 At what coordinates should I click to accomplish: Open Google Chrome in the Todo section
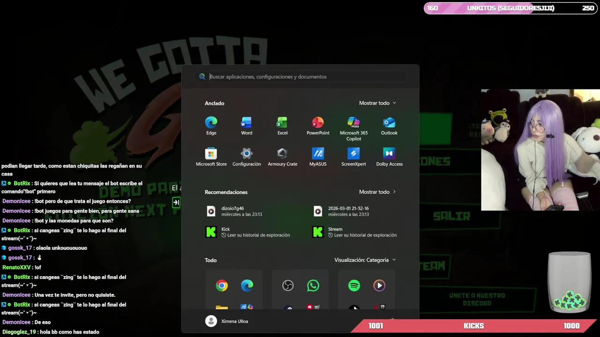(222, 286)
